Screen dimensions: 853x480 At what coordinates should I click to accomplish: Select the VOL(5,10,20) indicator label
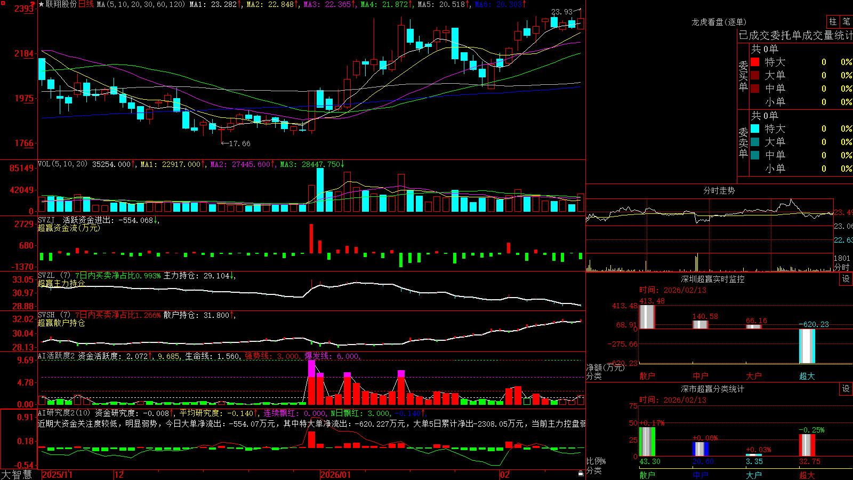click(x=62, y=164)
